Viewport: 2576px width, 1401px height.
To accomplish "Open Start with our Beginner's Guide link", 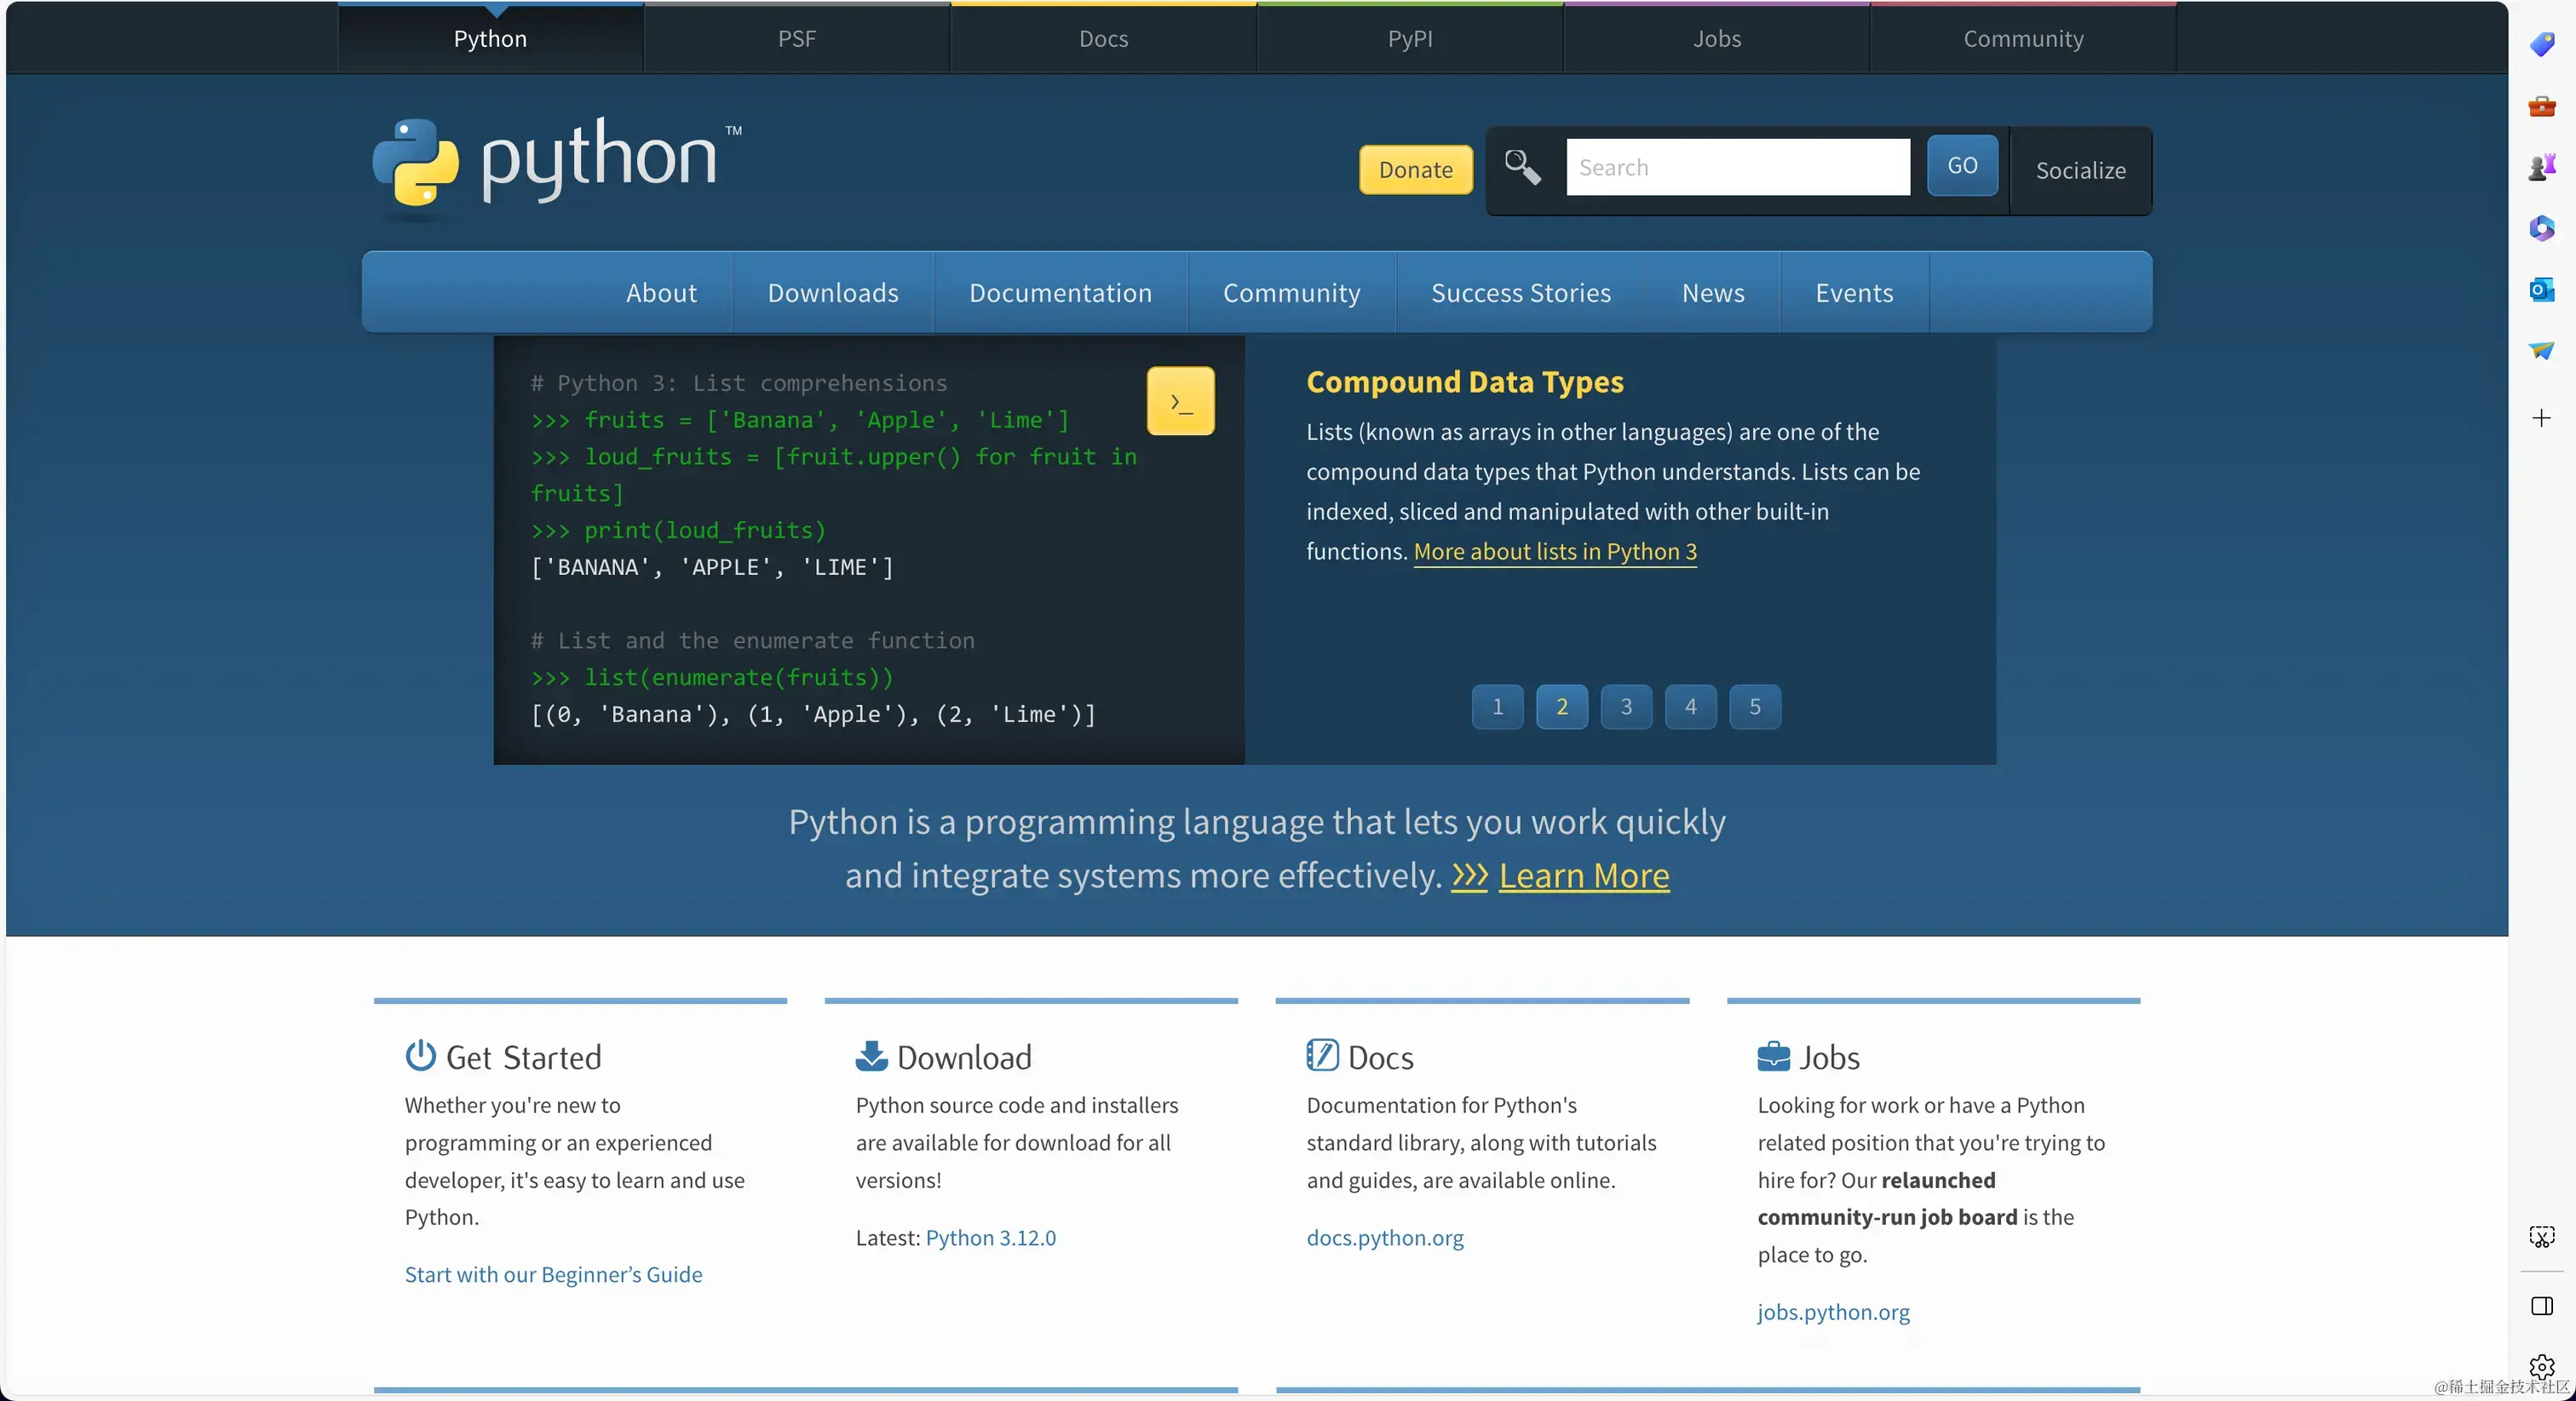I will [552, 1274].
